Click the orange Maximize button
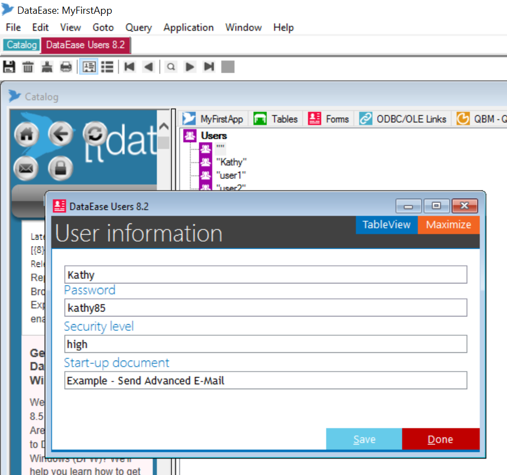 [449, 225]
